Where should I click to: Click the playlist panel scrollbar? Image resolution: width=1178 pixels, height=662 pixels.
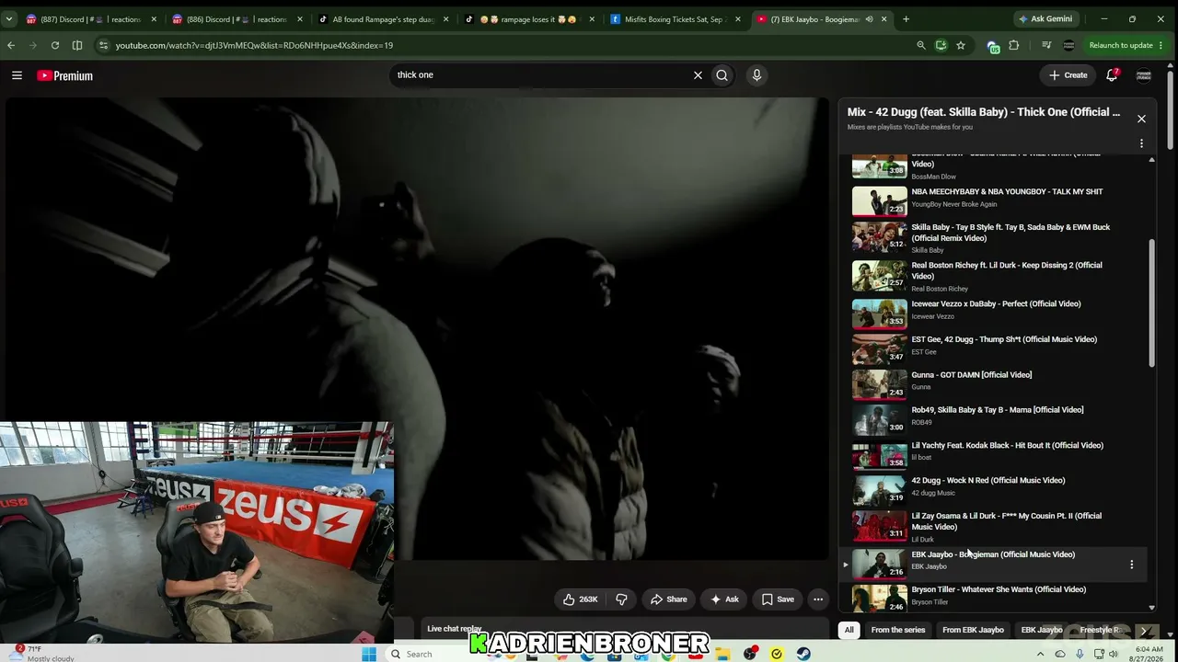[1151, 303]
